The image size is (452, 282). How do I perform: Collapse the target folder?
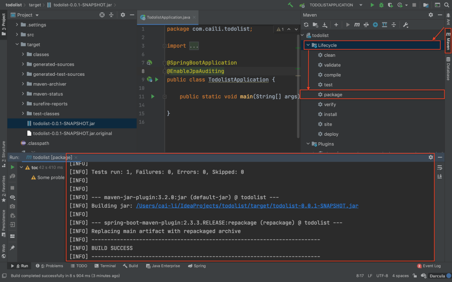click(17, 45)
